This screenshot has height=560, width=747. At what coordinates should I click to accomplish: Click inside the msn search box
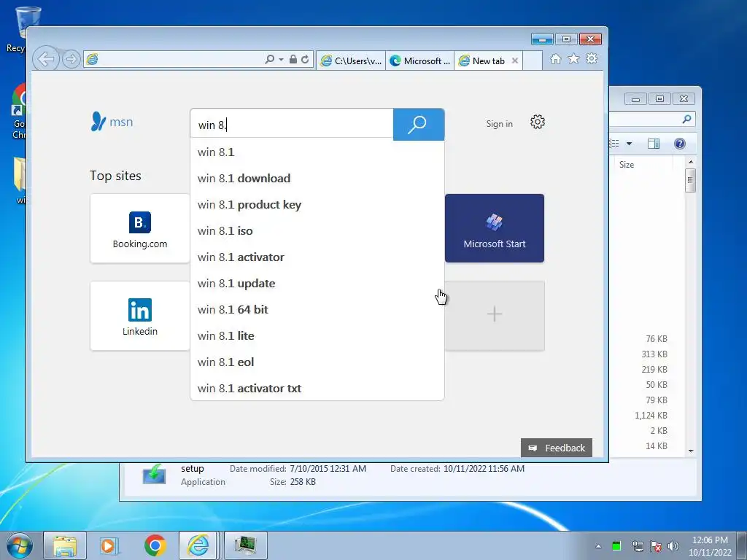pos(292,125)
